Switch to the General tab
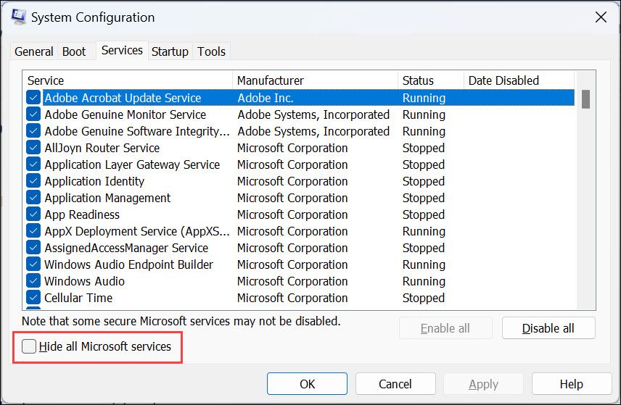This screenshot has width=621, height=405. point(33,51)
